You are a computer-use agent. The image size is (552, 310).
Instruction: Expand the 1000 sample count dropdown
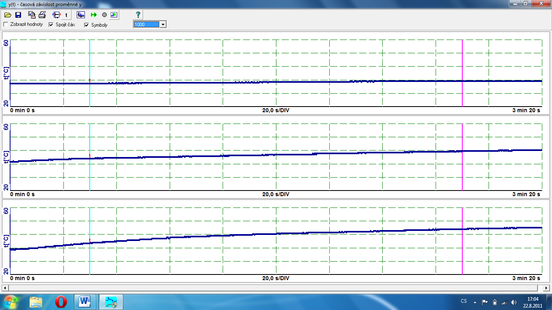163,25
